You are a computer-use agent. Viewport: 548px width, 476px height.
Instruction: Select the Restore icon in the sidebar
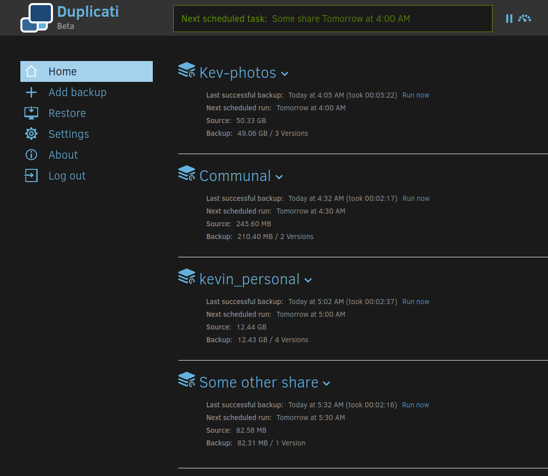(x=31, y=113)
